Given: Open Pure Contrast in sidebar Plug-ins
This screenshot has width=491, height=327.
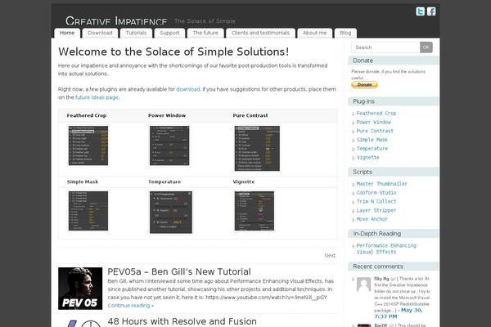Looking at the screenshot, I should coord(375,131).
